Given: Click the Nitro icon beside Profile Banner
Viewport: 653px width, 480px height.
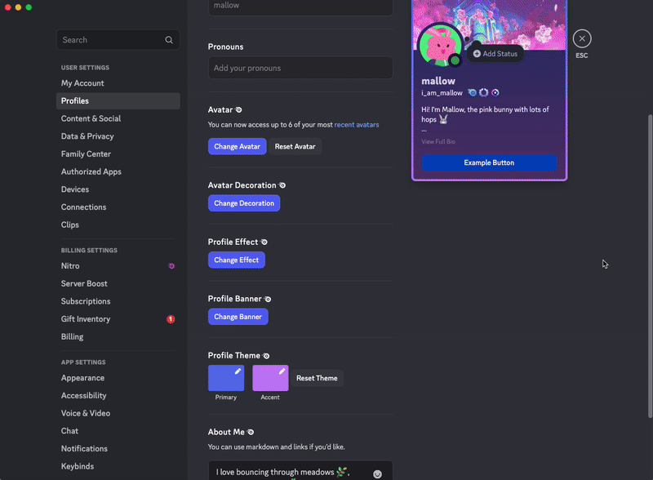Looking at the screenshot, I should (x=268, y=299).
